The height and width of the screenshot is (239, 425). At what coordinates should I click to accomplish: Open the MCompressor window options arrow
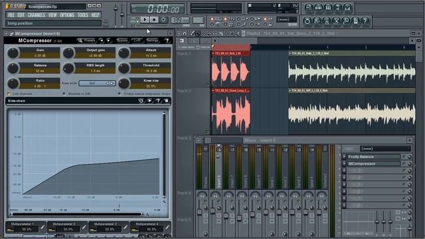[x=6, y=34]
